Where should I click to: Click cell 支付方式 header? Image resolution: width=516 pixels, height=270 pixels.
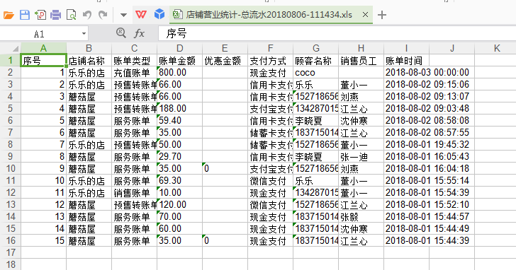click(271, 61)
